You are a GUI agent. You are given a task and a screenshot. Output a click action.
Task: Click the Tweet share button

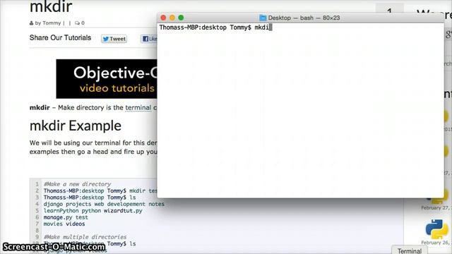114,39
